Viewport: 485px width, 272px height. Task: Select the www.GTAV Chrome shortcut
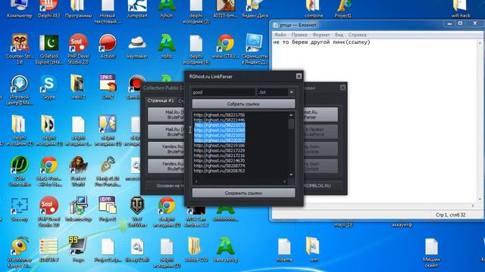click(225, 46)
